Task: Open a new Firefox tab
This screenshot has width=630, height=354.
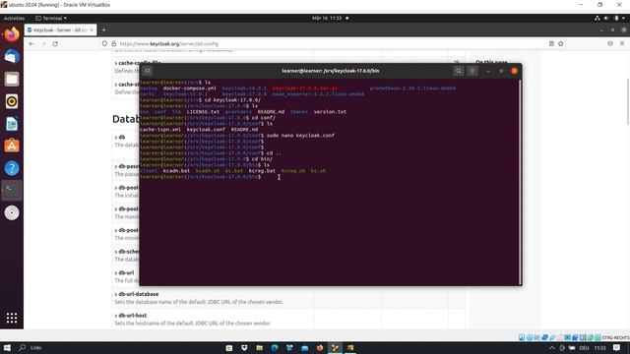Action: tap(104, 30)
